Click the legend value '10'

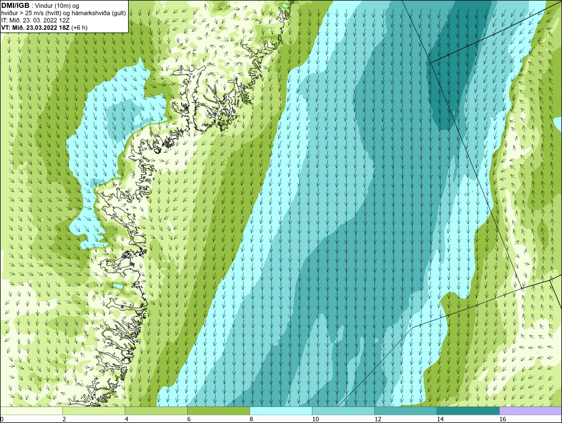pyautogui.click(x=315, y=419)
